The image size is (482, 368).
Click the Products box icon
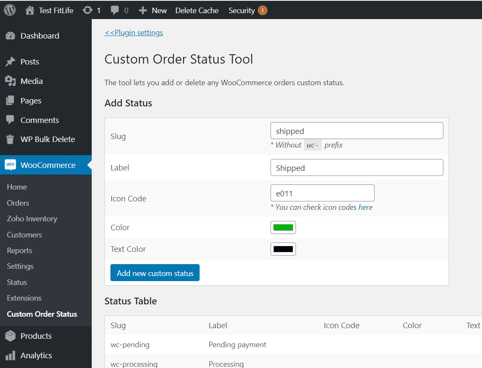(x=10, y=336)
